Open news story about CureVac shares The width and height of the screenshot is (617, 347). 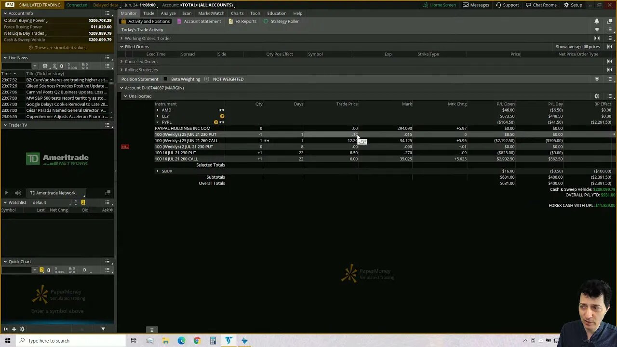pyautogui.click(x=67, y=80)
